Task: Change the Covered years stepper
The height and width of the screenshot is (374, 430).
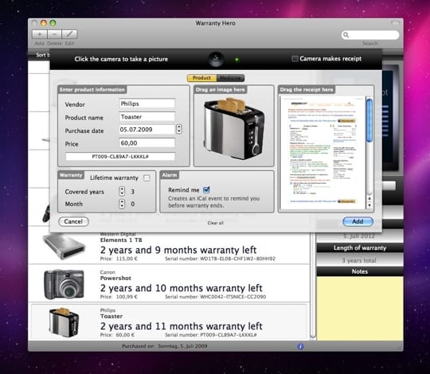Action: (x=122, y=191)
